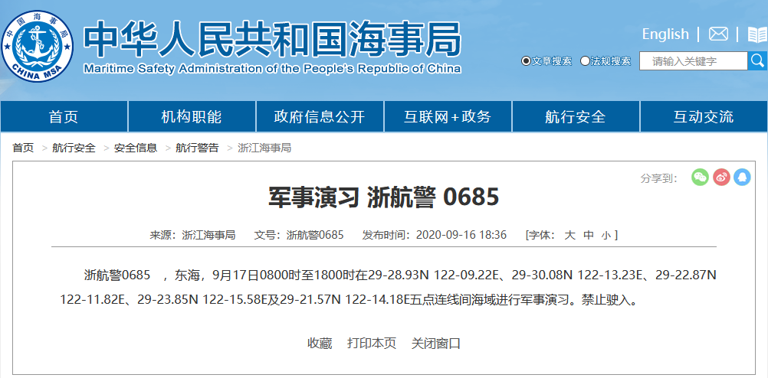
Task: Go to 浙江海事局 breadcrumb link
Action: tap(264, 148)
